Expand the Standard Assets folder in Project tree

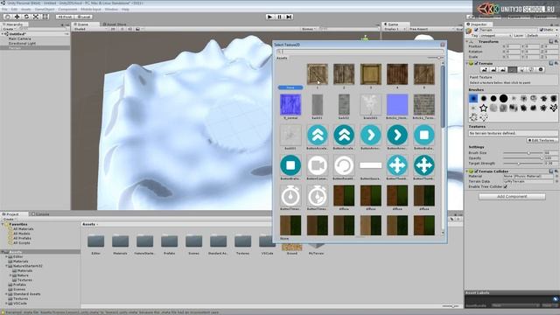click(x=6, y=294)
